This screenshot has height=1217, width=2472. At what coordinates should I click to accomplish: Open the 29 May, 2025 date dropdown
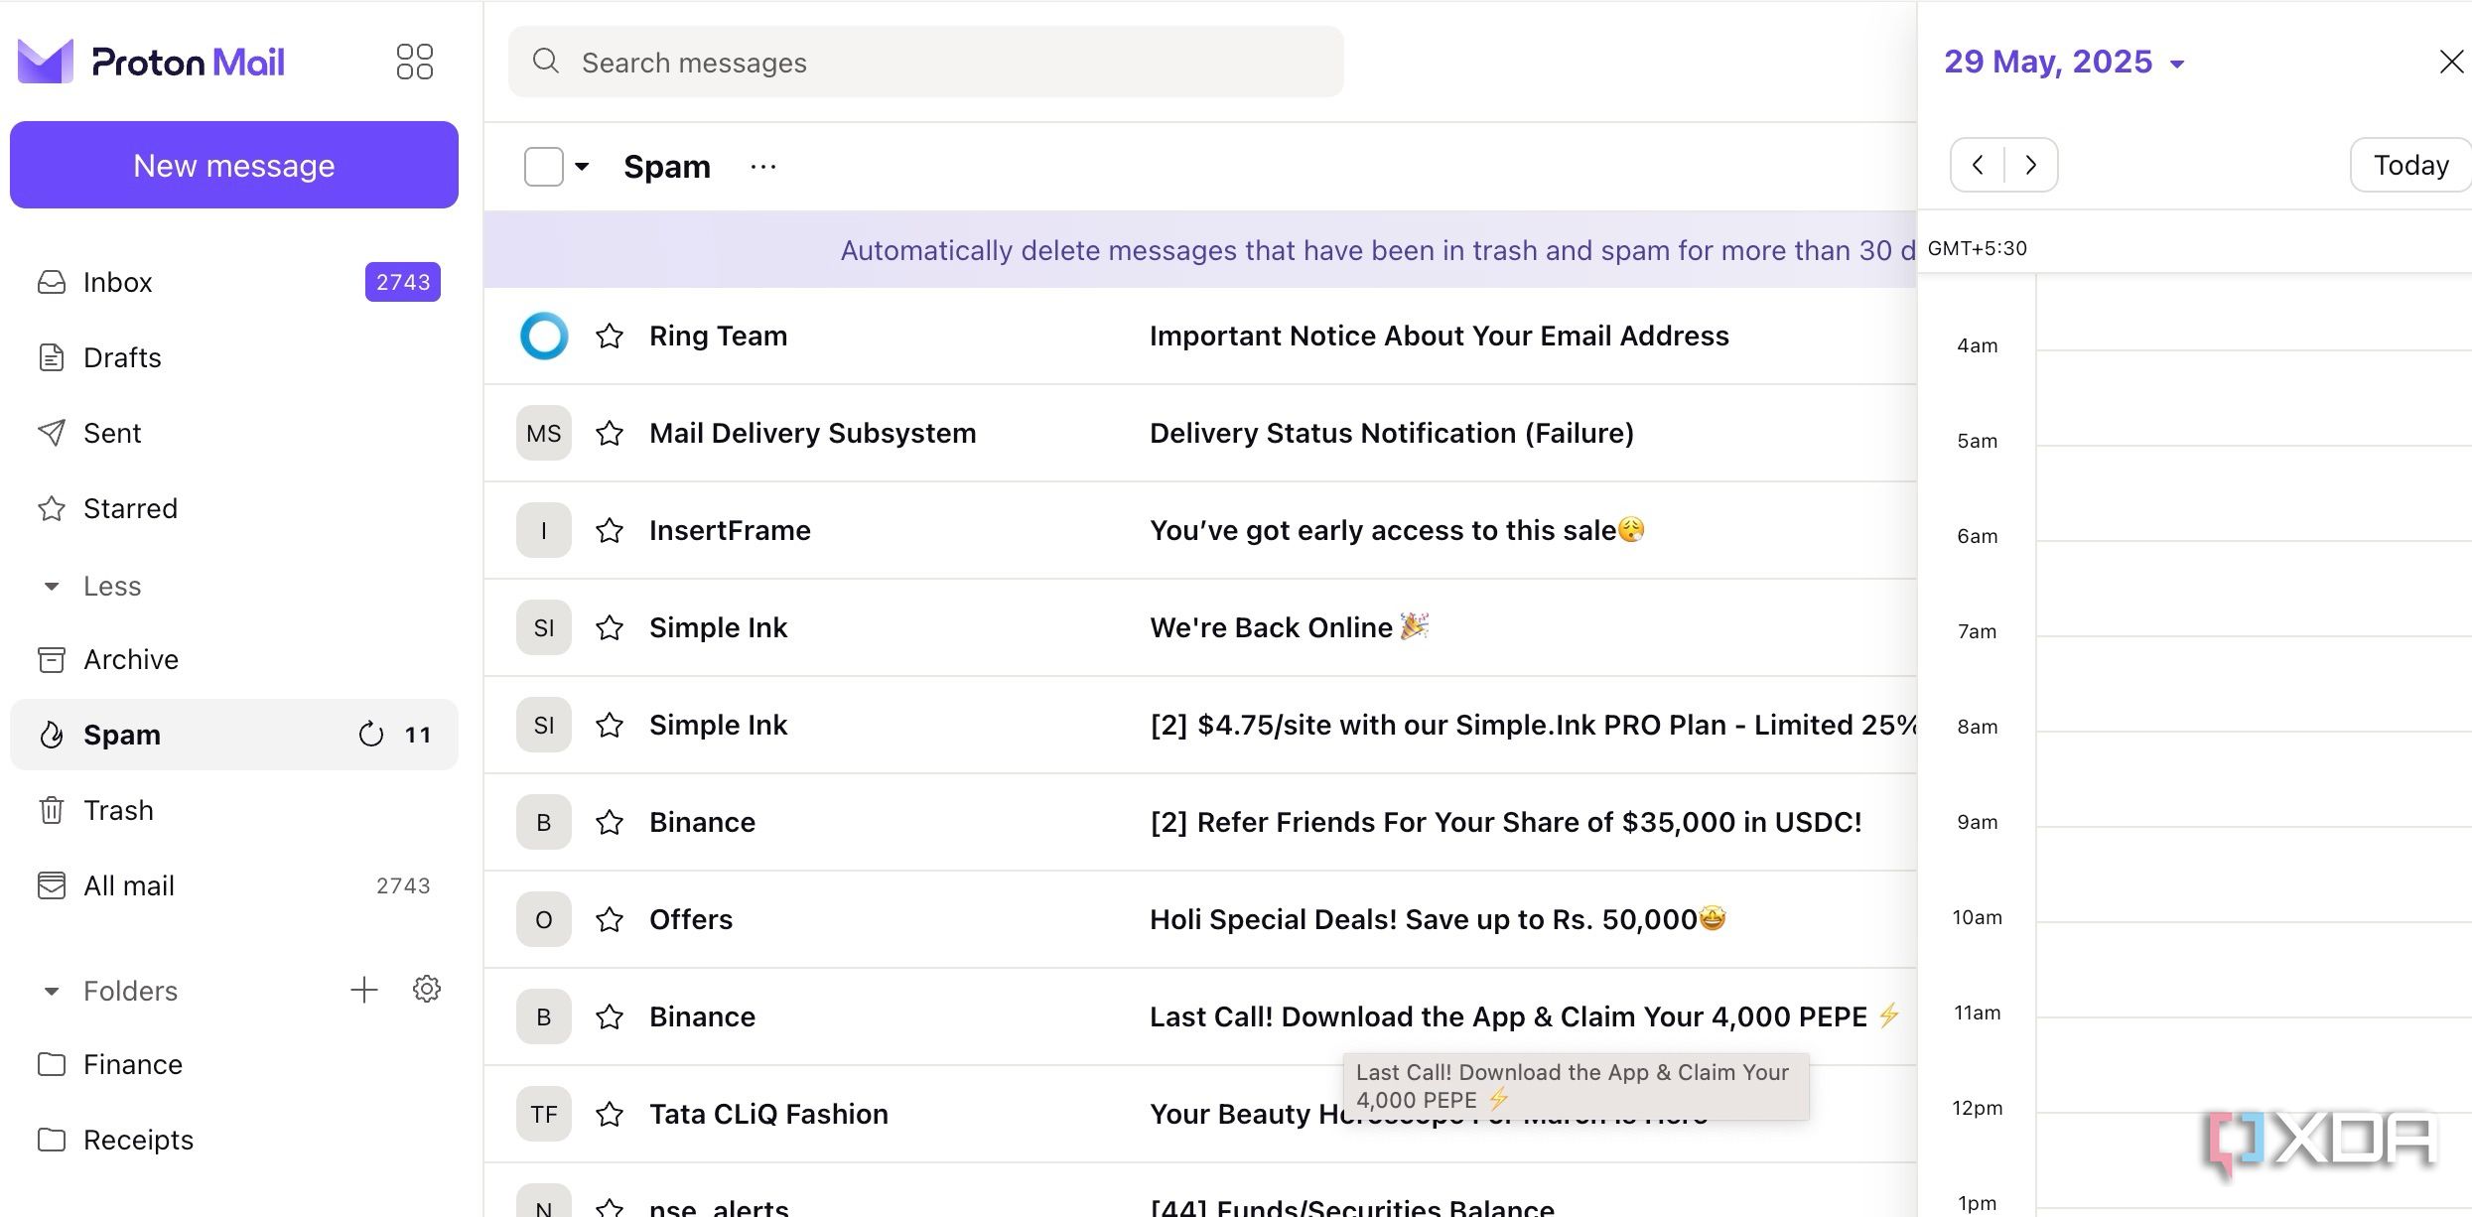click(x=2064, y=62)
